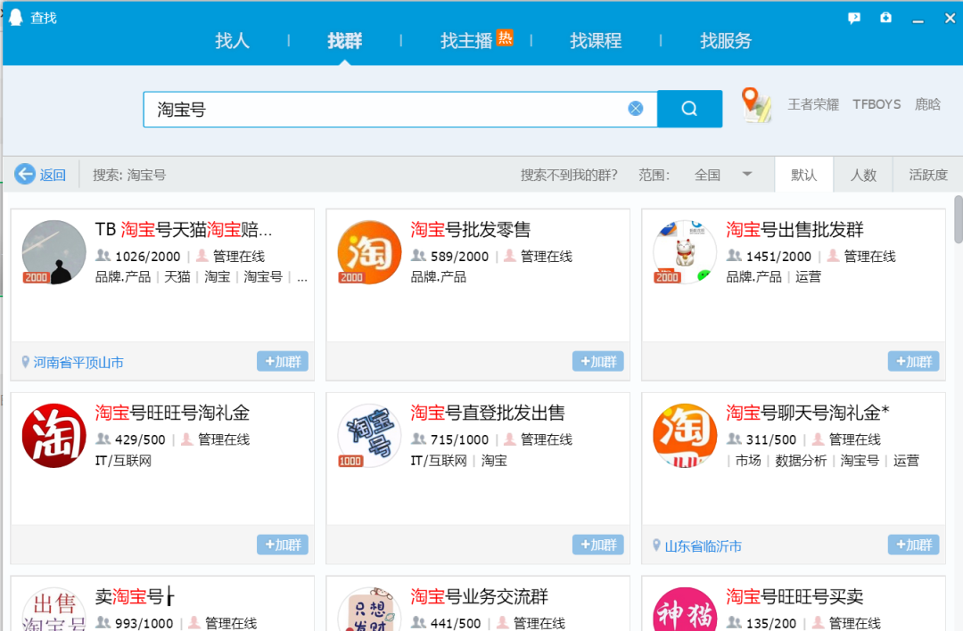This screenshot has height=631, width=963.
Task: Click the 搜索不到我的群? link
Action: coord(568,175)
